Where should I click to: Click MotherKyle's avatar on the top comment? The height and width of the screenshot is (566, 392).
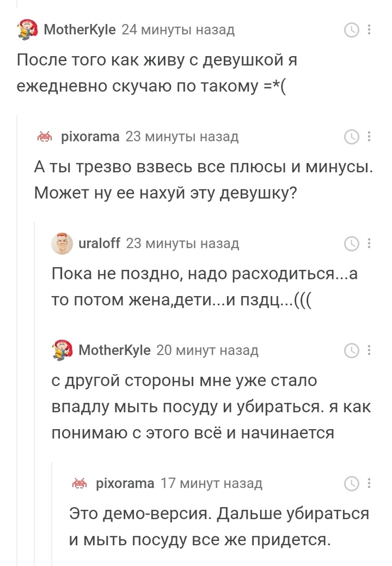[27, 29]
